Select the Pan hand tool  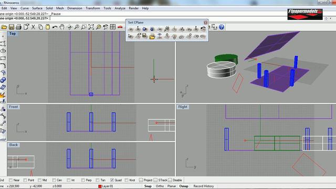point(62,27)
